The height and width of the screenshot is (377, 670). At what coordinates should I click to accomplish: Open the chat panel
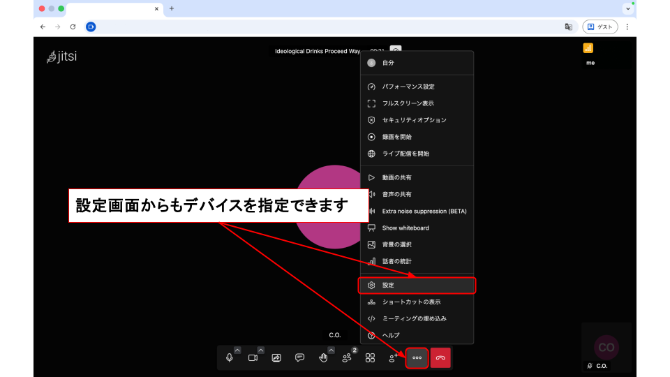coord(299,357)
